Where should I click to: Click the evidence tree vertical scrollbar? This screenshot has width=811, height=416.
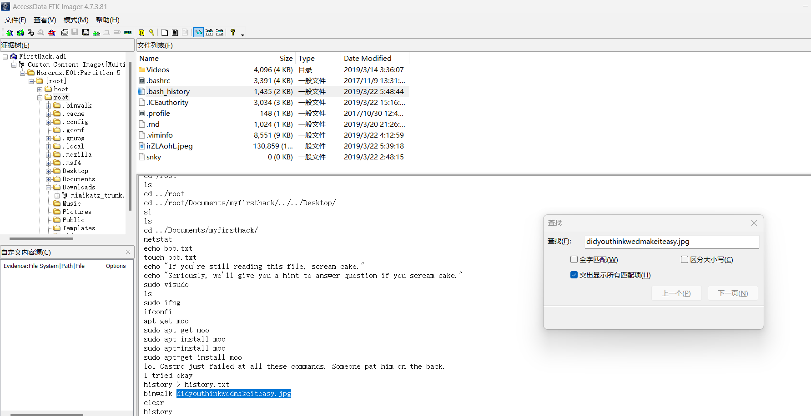coord(130,136)
